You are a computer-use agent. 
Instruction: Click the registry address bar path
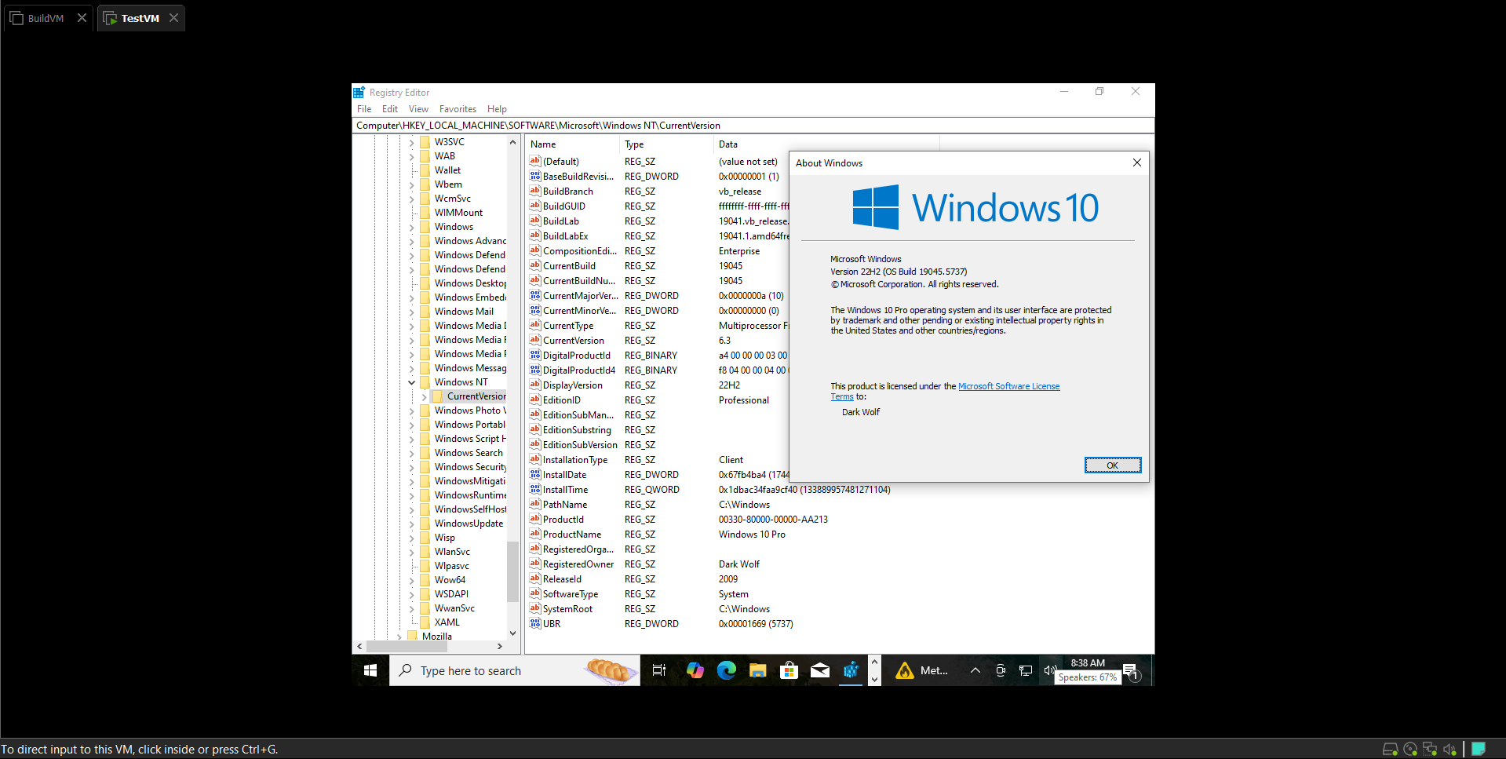tap(753, 126)
